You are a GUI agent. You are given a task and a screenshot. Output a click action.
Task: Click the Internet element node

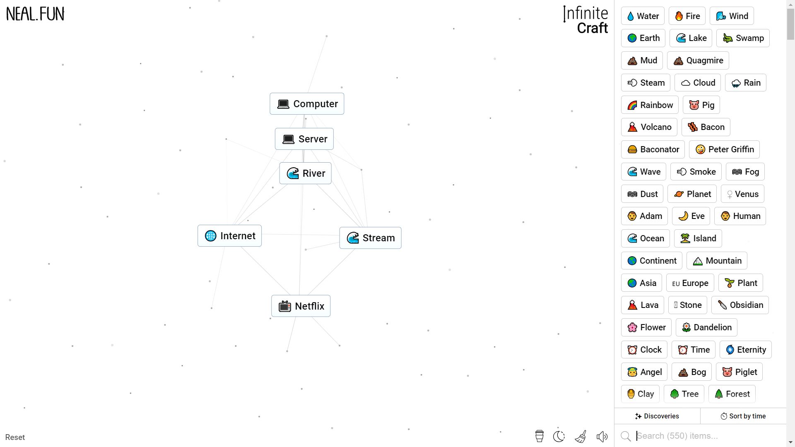pyautogui.click(x=230, y=236)
